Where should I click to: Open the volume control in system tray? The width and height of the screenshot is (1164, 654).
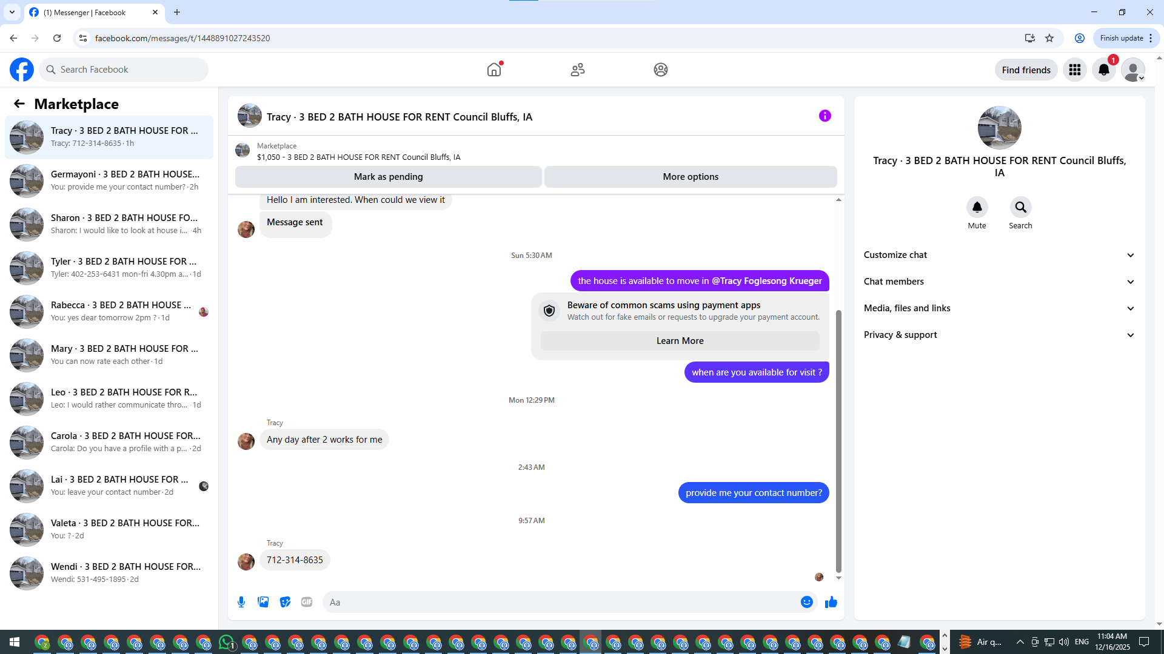pos(1064,642)
